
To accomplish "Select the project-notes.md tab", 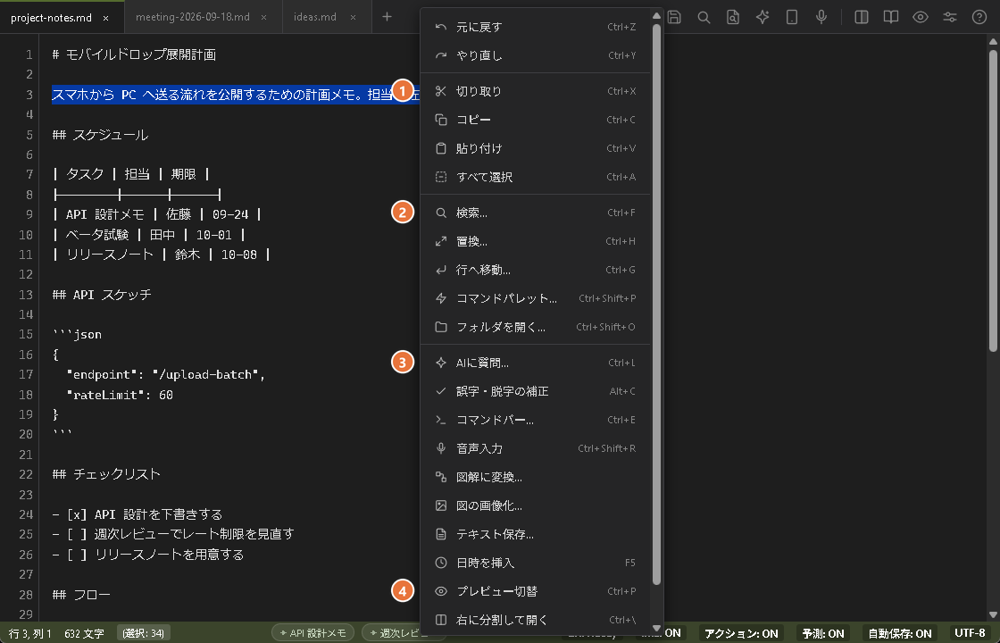I will 51,17.
